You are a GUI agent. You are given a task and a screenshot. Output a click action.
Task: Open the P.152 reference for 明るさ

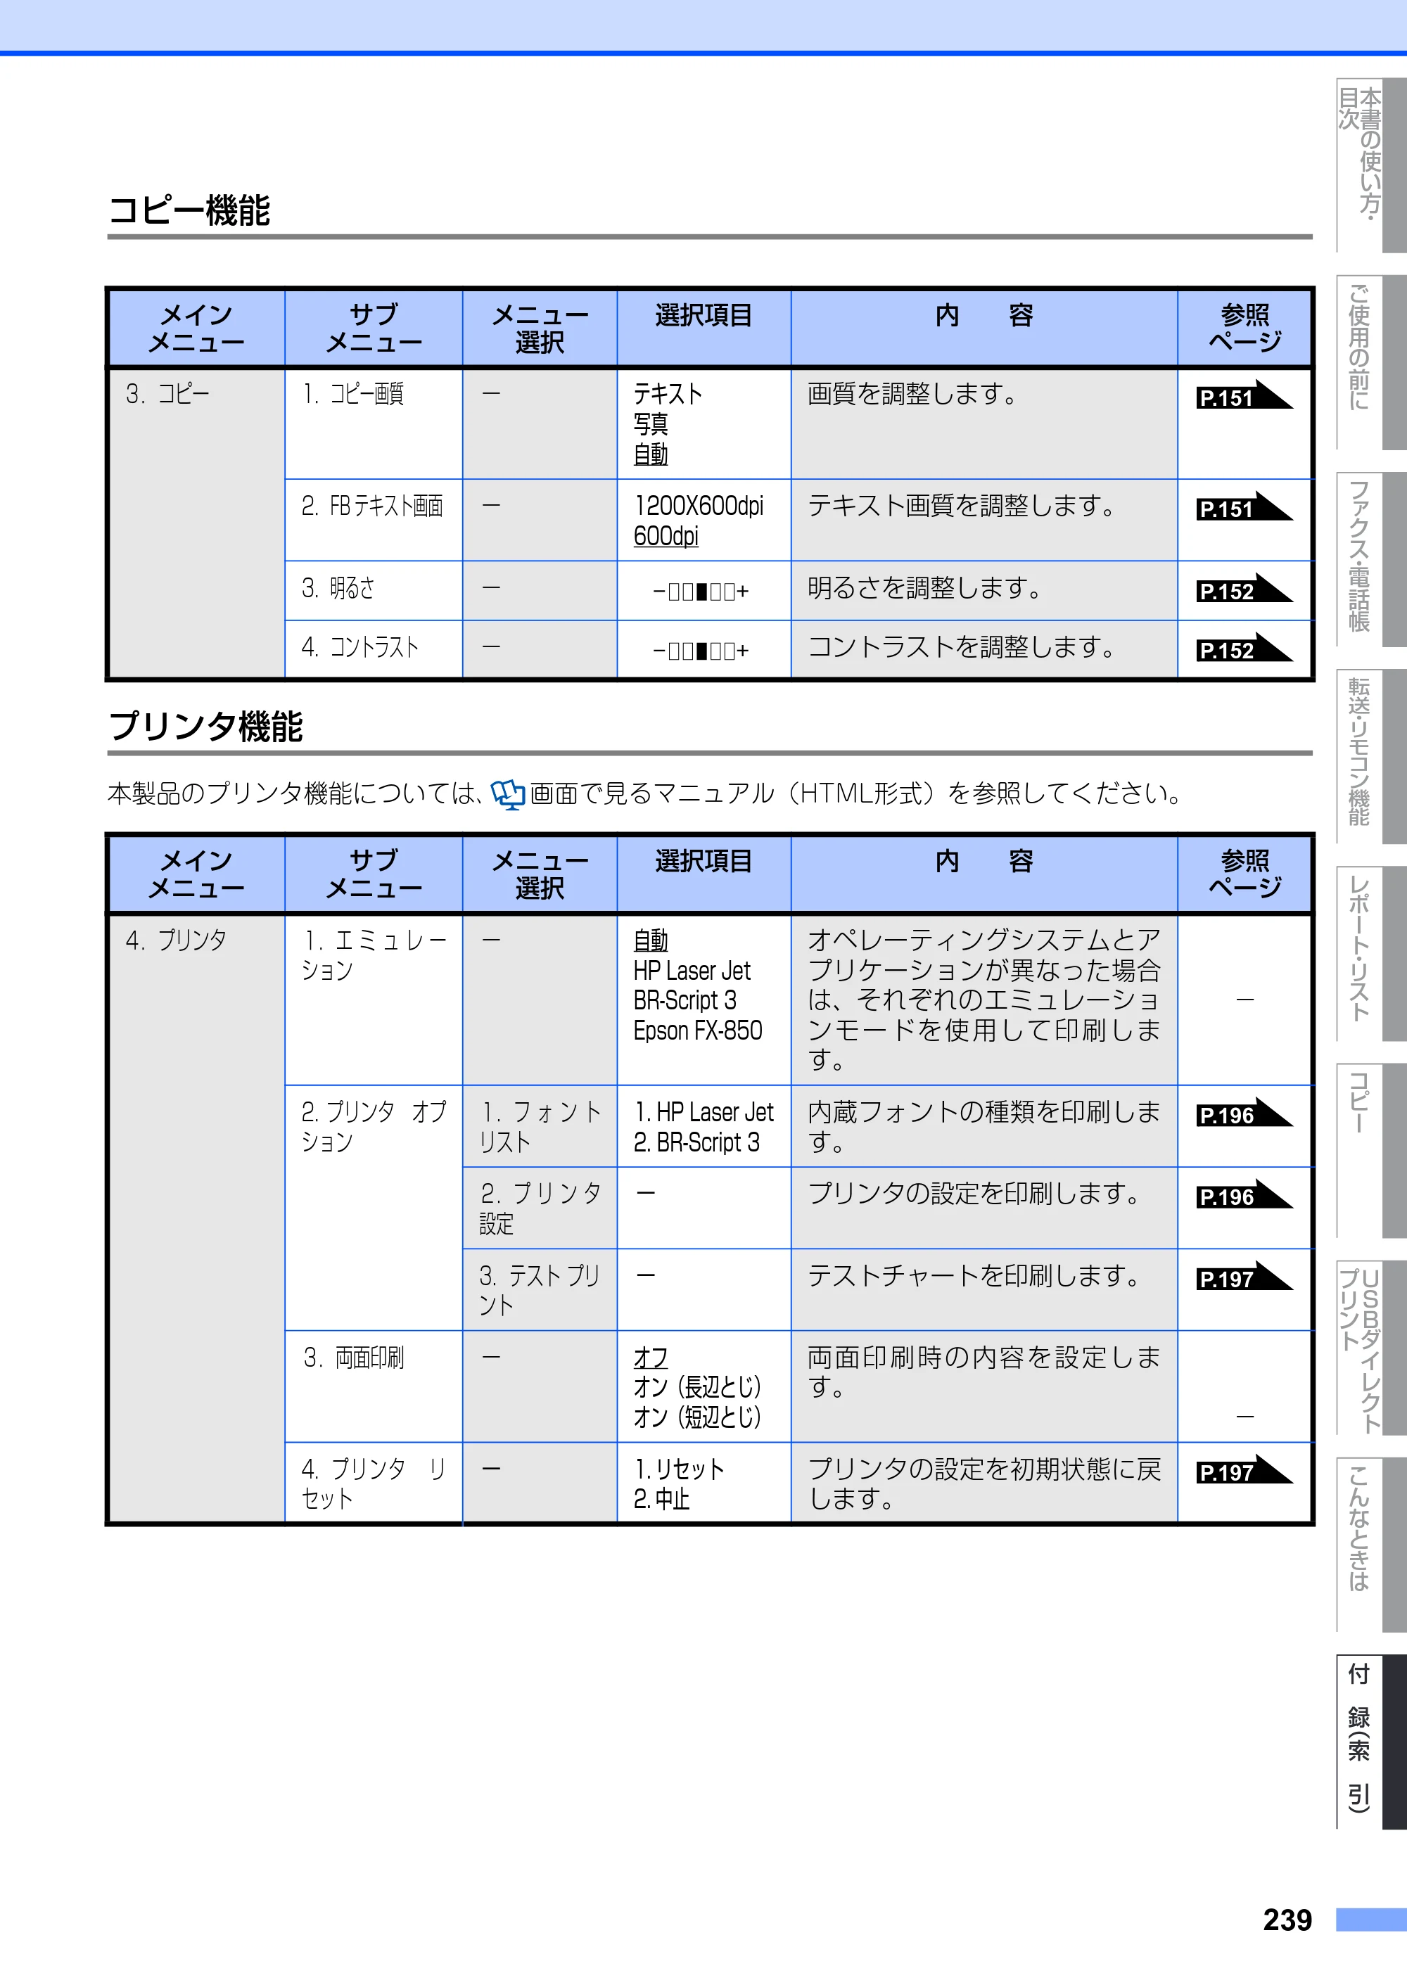(1244, 589)
